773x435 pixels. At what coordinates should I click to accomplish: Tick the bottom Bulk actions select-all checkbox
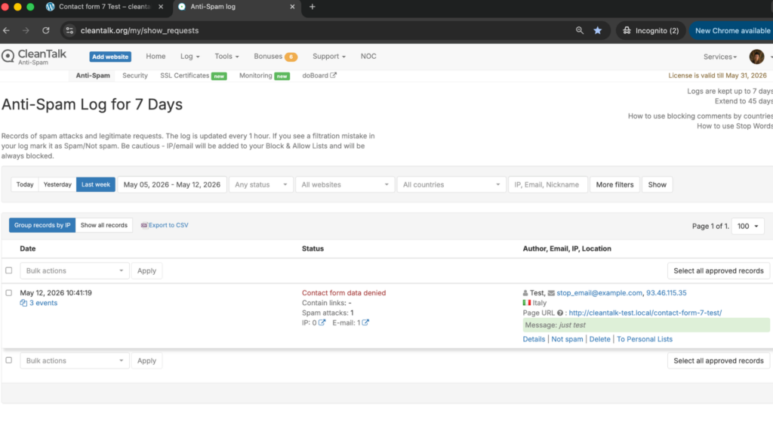tap(9, 360)
